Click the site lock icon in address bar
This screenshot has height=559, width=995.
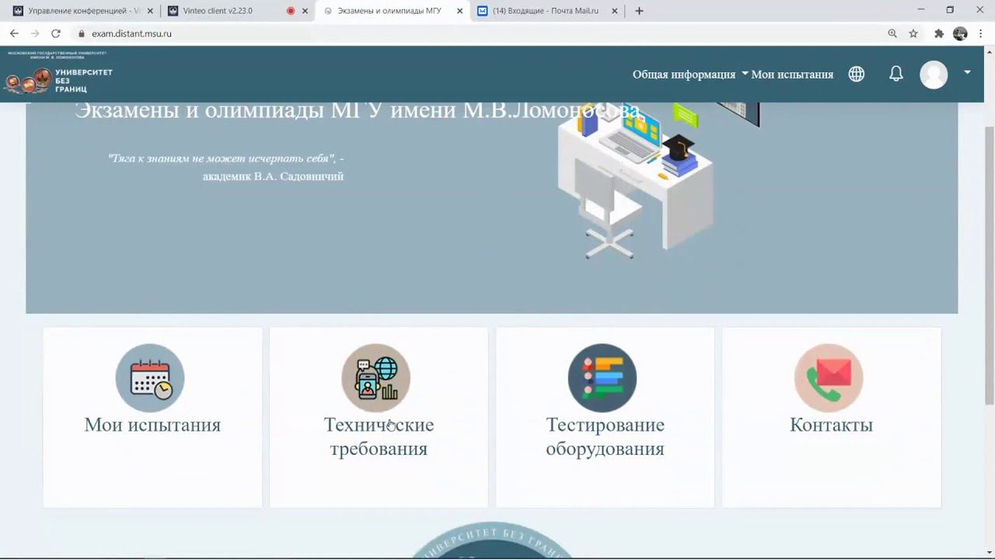(x=81, y=33)
